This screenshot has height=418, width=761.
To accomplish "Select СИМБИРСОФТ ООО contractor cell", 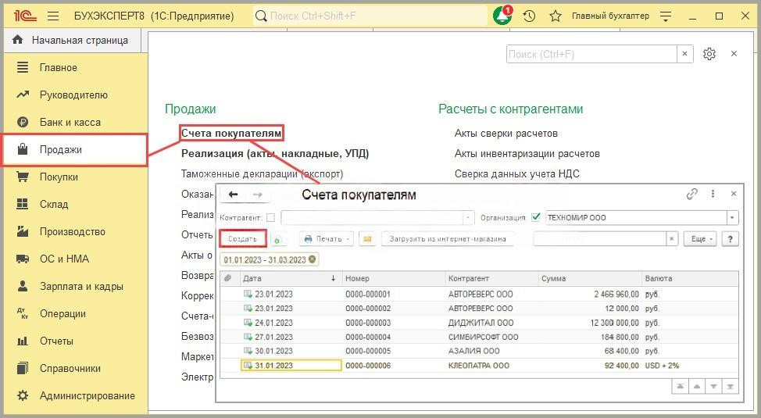I will pos(492,337).
